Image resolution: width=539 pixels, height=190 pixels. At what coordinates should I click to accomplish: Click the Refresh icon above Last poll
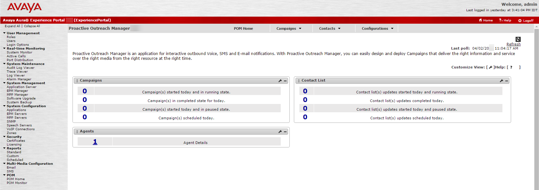pos(518,39)
